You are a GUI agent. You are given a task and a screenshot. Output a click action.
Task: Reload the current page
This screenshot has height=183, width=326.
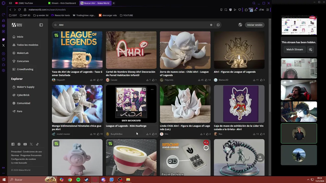tap(19, 10)
